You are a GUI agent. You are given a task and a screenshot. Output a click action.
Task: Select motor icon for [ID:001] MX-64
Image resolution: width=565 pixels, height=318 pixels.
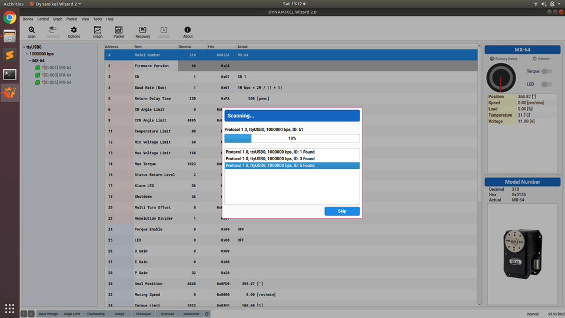(38, 68)
